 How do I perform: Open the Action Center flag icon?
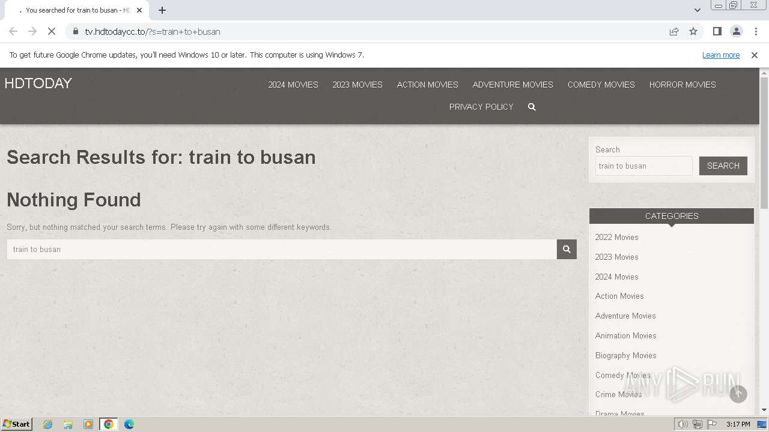coord(712,424)
